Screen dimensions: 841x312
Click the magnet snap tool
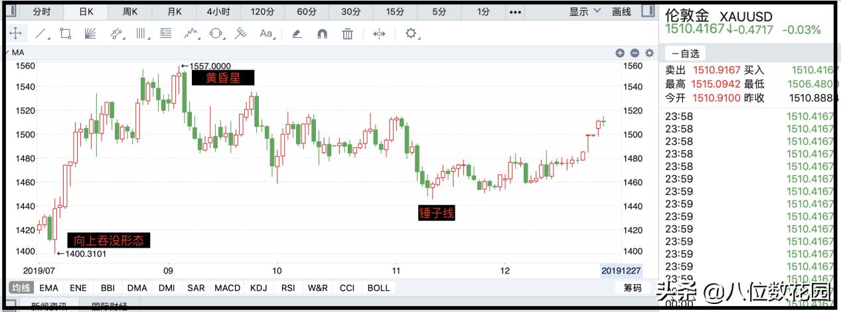pyautogui.click(x=322, y=33)
